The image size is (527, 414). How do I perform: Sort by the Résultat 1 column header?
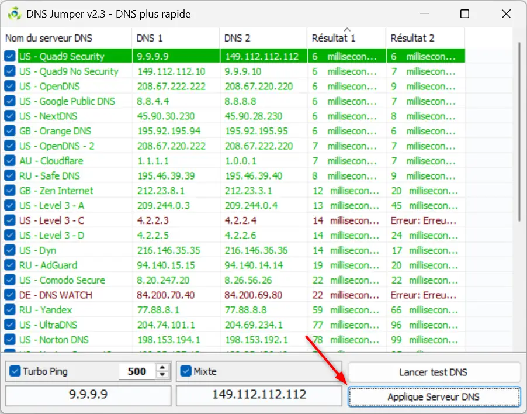(346, 38)
